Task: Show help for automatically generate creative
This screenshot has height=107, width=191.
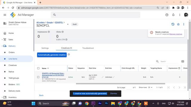Action: [x=69, y=54]
